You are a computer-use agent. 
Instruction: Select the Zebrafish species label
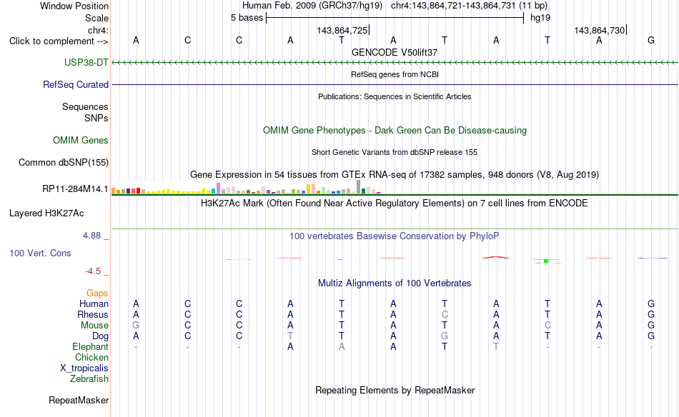tap(89, 378)
